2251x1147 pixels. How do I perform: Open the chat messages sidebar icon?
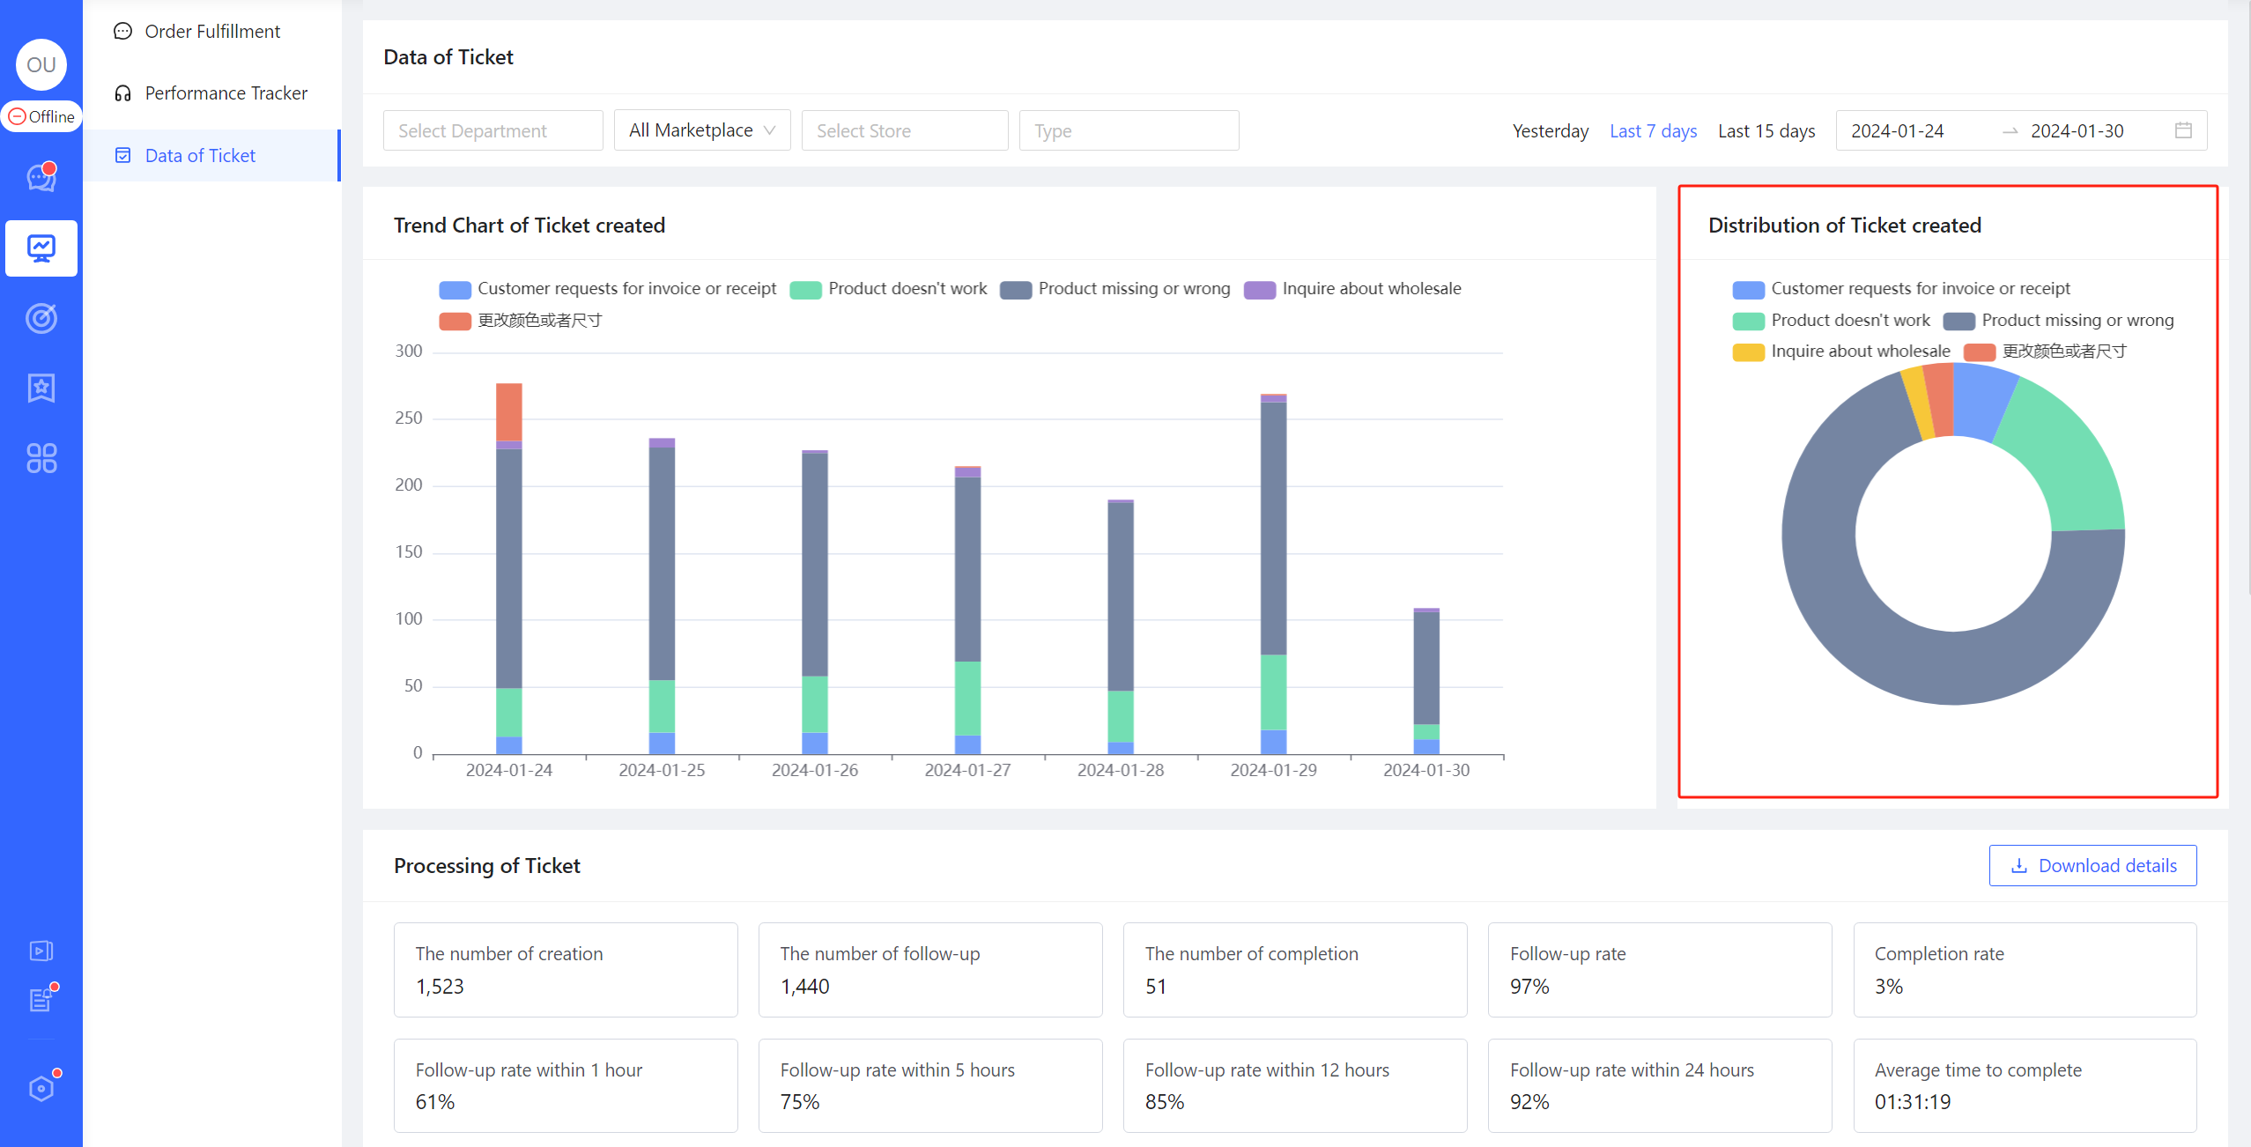tap(41, 177)
